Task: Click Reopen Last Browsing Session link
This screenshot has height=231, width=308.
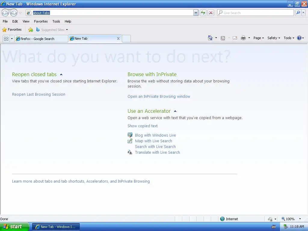Action: (x=38, y=94)
